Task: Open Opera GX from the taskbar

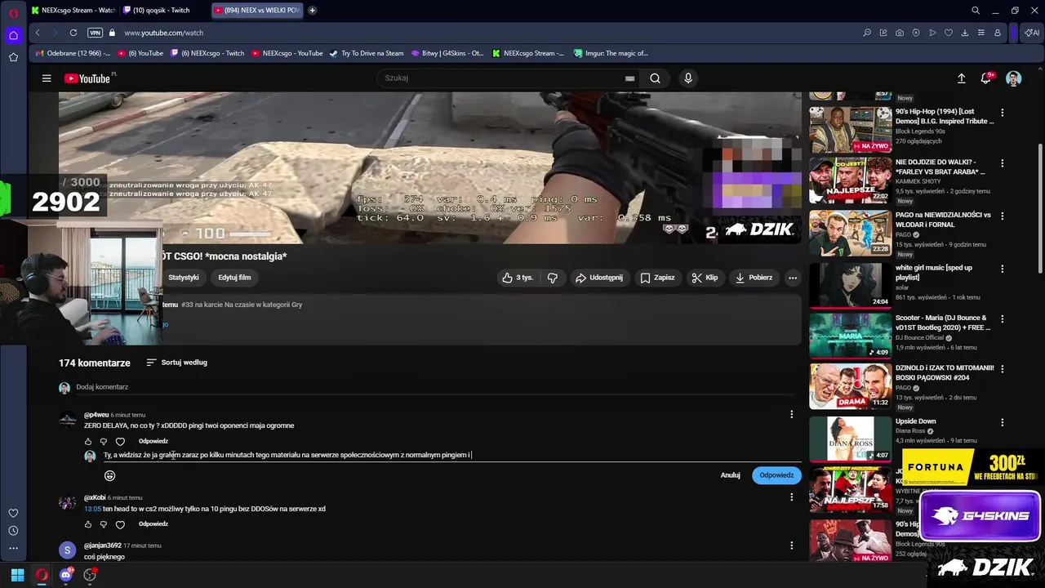Action: (42, 575)
